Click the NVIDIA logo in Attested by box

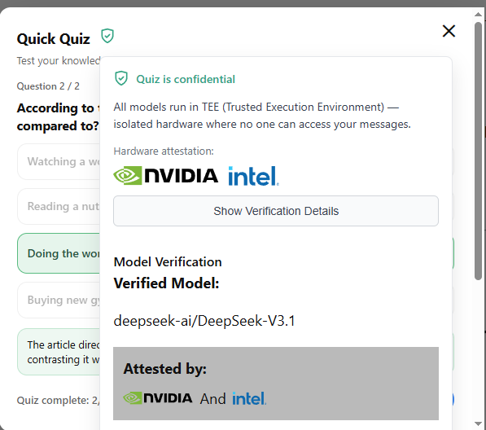click(157, 398)
